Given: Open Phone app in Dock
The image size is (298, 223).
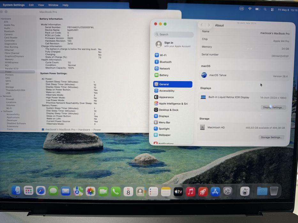Looking at the screenshot, I should coord(116,192).
